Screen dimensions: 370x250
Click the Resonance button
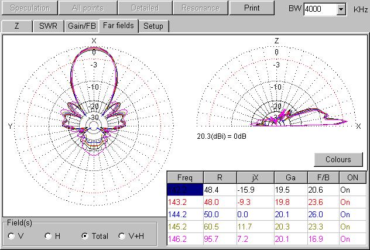coord(200,8)
